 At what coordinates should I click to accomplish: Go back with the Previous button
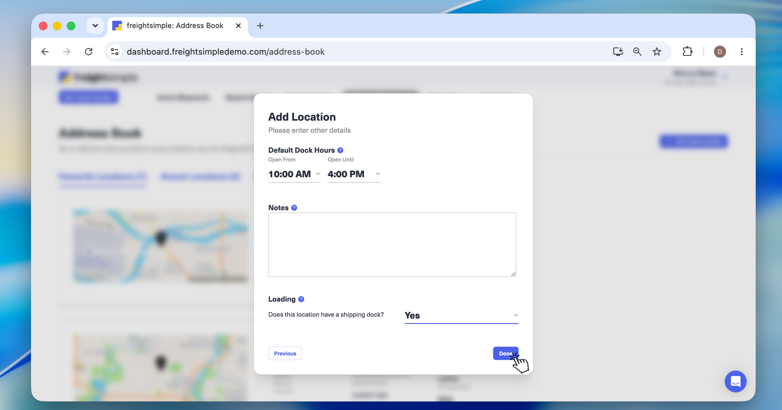(x=285, y=353)
